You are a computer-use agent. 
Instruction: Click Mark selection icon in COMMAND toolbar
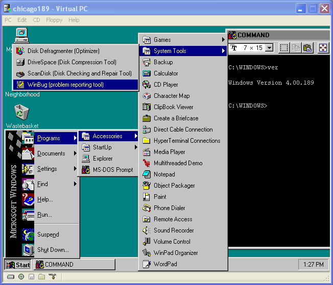[x=284, y=48]
